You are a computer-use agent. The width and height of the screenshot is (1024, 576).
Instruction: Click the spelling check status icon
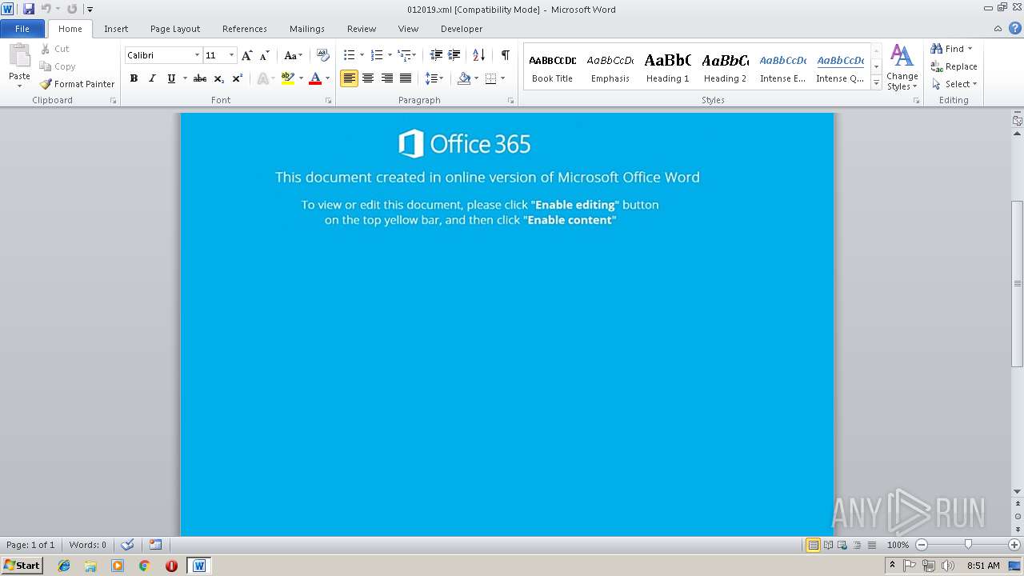(x=127, y=545)
